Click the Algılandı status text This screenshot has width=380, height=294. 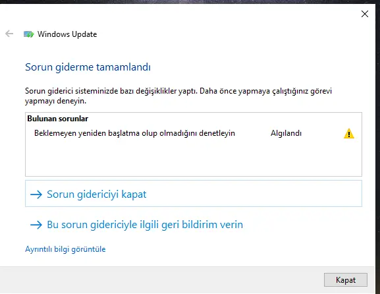point(286,133)
